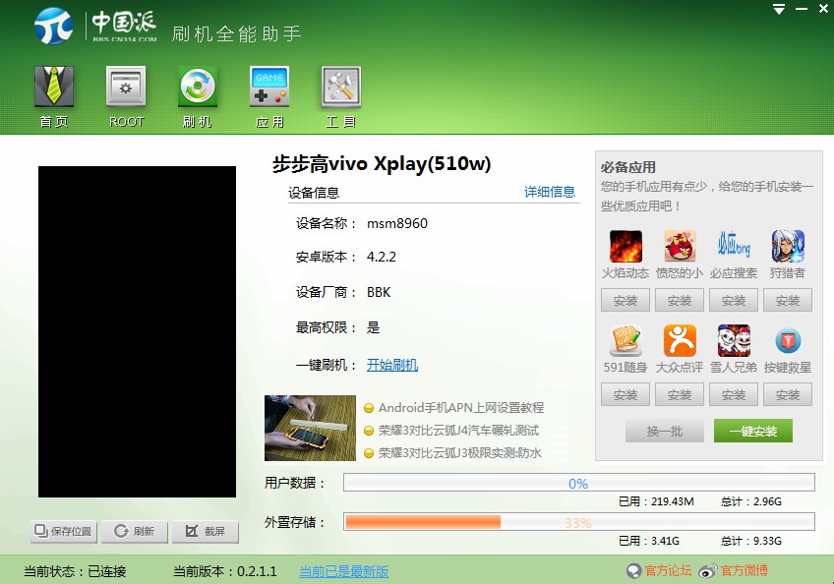Install the 愤怒的小 app
Image resolution: width=834 pixels, height=584 pixels.
680,300
